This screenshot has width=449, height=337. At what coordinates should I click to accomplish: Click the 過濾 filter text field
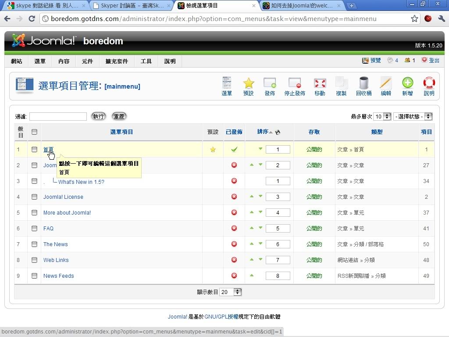pyautogui.click(x=58, y=116)
